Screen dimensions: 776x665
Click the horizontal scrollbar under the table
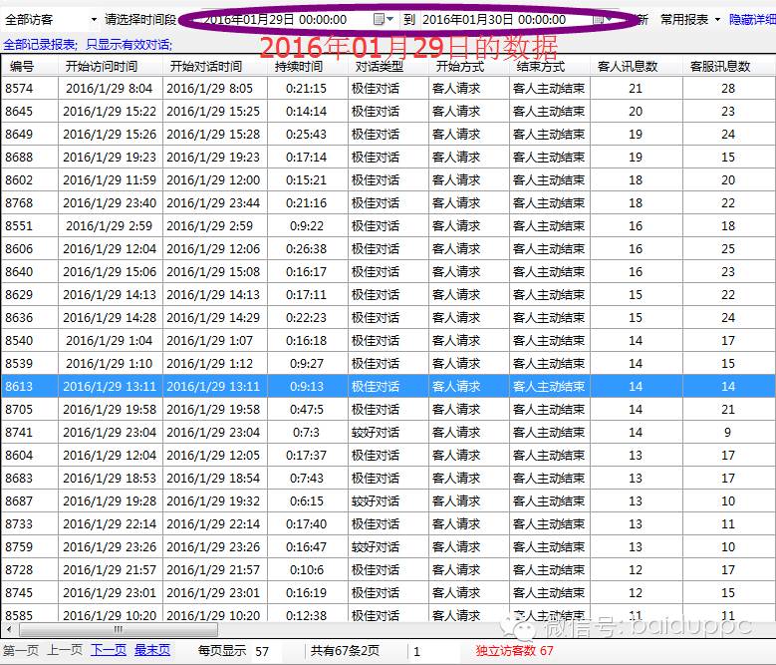(x=299, y=630)
